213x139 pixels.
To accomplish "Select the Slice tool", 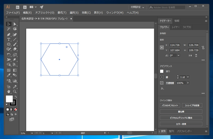I will 15,87.
